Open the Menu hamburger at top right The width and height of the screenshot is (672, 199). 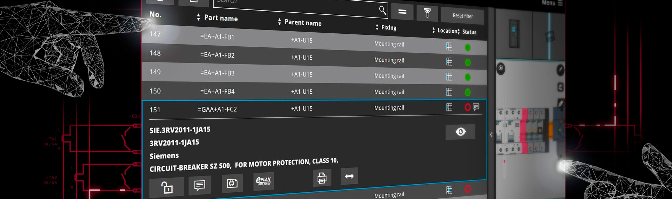tap(560, 3)
